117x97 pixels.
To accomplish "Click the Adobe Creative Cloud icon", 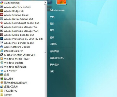I will click(x=2, y=15).
